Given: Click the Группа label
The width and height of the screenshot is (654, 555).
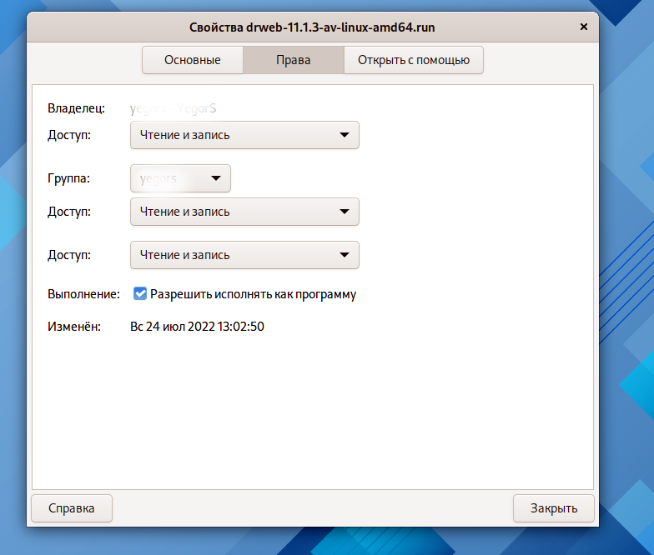Looking at the screenshot, I should coord(68,178).
